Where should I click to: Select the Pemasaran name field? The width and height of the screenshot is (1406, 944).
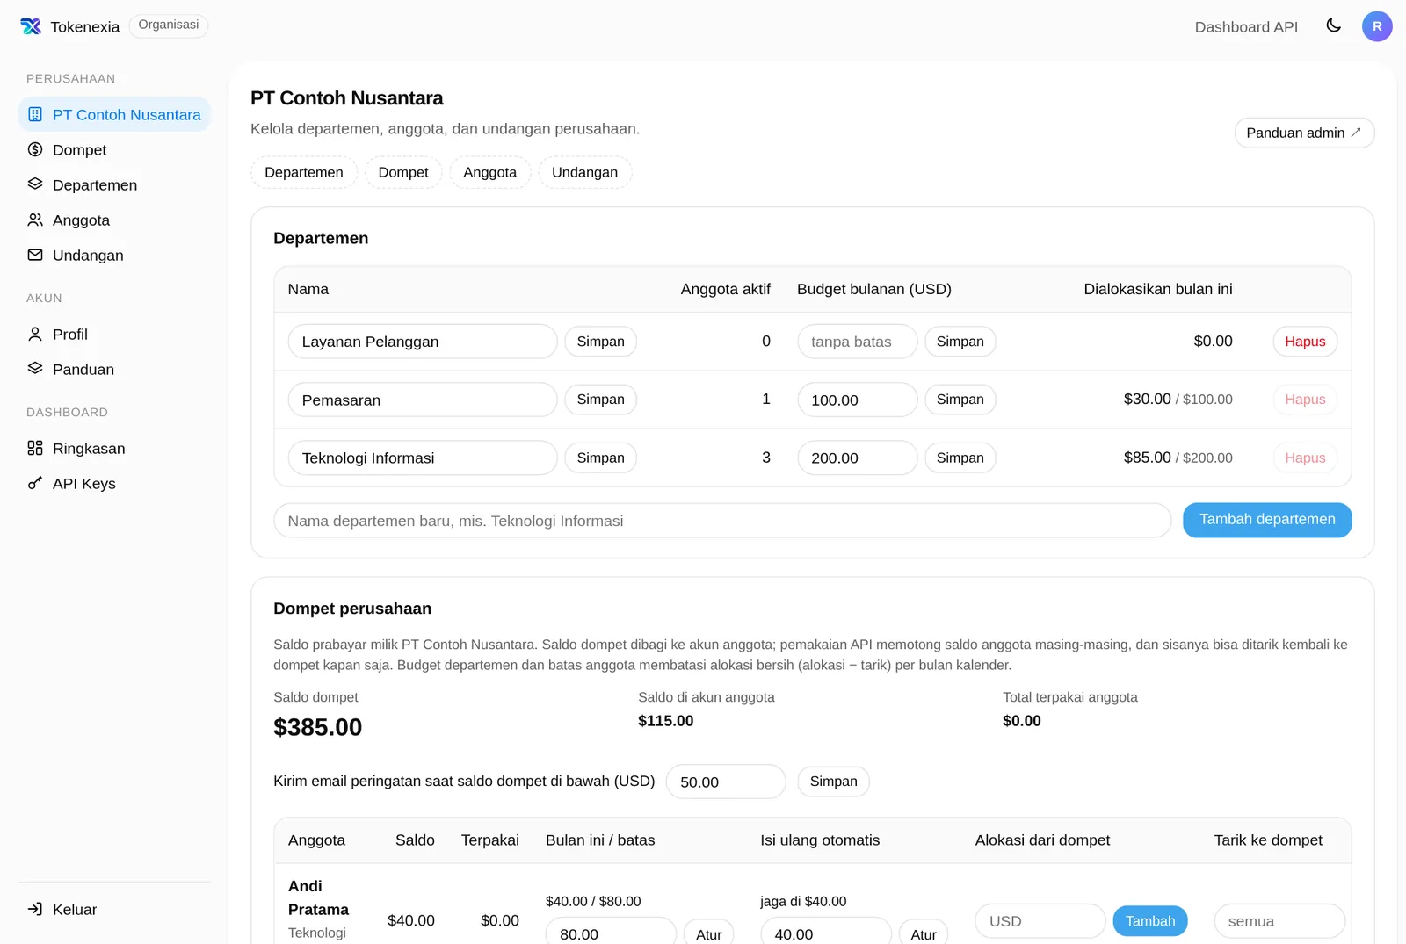coord(423,400)
